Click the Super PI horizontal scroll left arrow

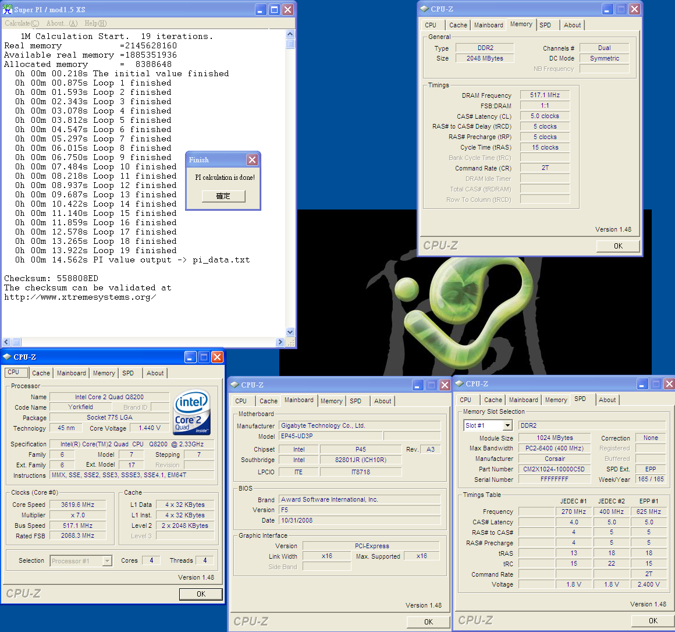point(6,342)
